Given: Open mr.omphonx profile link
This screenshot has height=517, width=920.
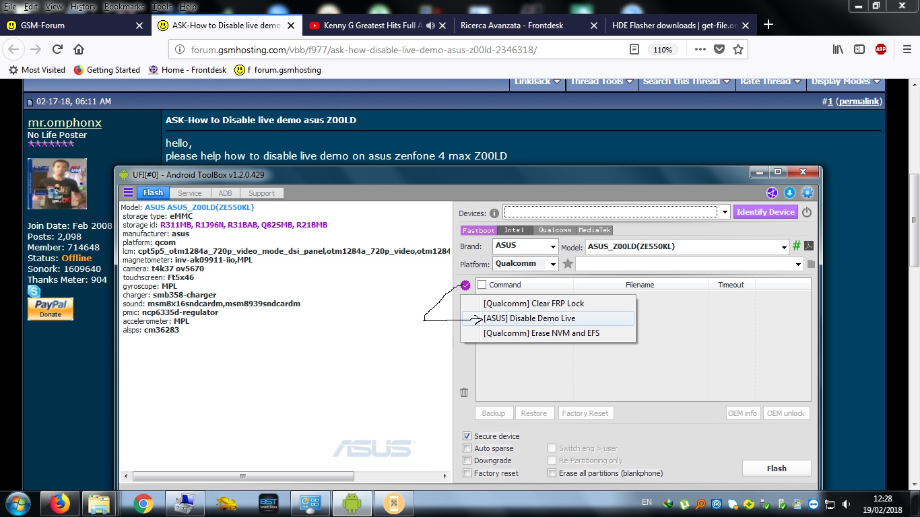Looking at the screenshot, I should tap(65, 123).
